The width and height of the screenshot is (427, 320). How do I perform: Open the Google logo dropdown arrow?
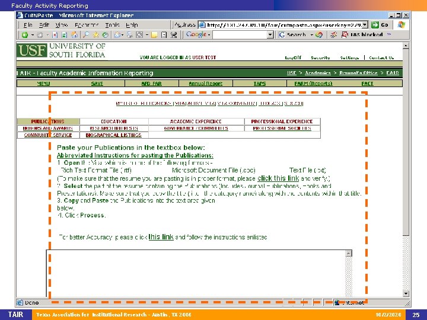point(209,35)
